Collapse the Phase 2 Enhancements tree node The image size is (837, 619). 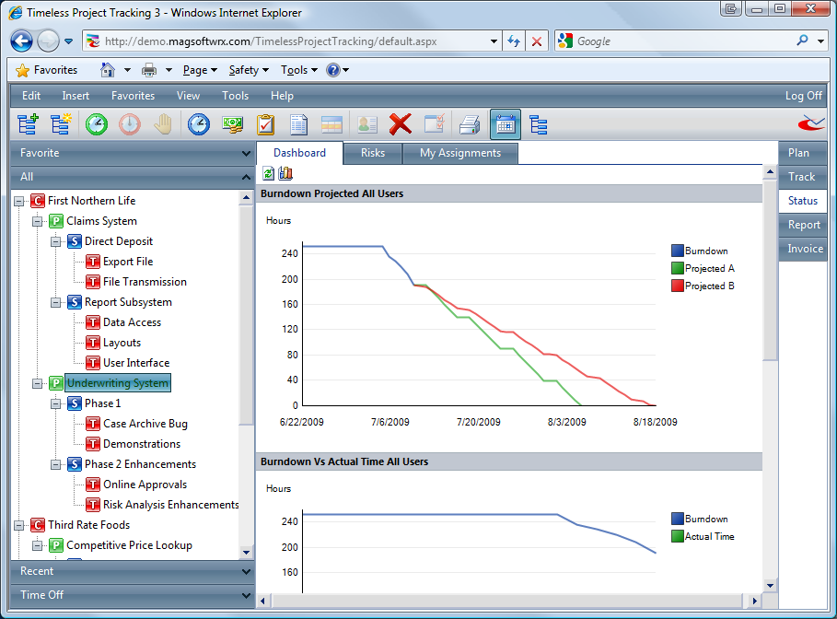[55, 464]
